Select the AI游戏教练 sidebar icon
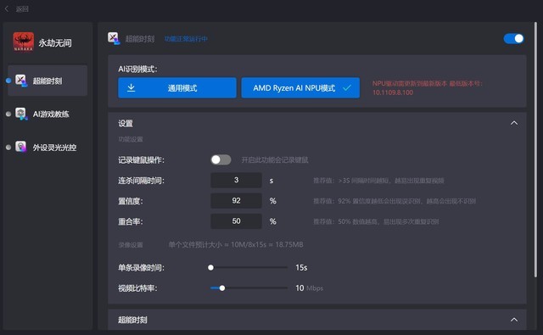543x335 pixels. point(21,114)
